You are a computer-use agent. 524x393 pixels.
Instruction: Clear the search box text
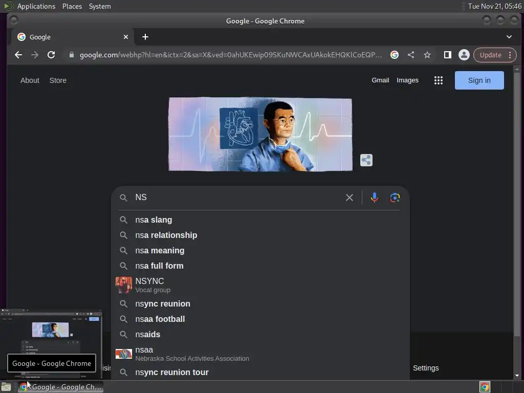pyautogui.click(x=349, y=198)
